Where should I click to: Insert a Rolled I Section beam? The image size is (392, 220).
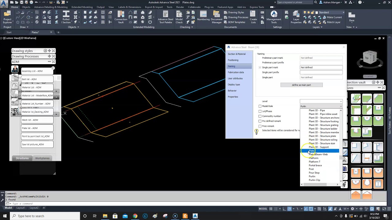coord(66,17)
